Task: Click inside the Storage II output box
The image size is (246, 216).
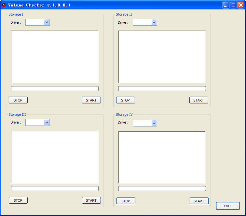Action: (162, 57)
